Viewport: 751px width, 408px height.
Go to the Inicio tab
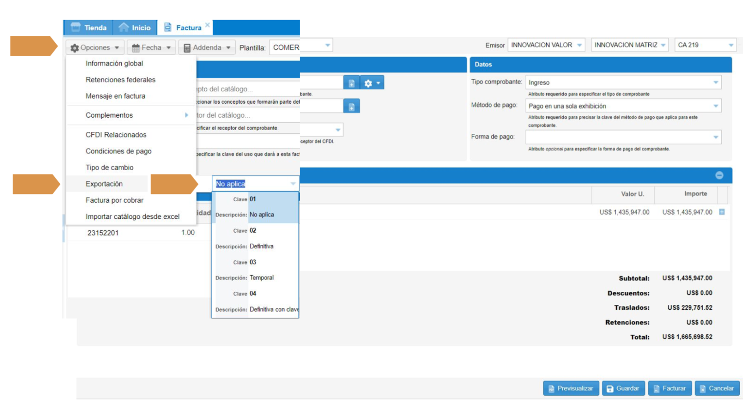pyautogui.click(x=135, y=28)
